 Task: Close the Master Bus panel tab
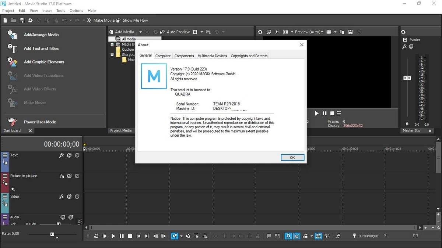click(x=429, y=131)
